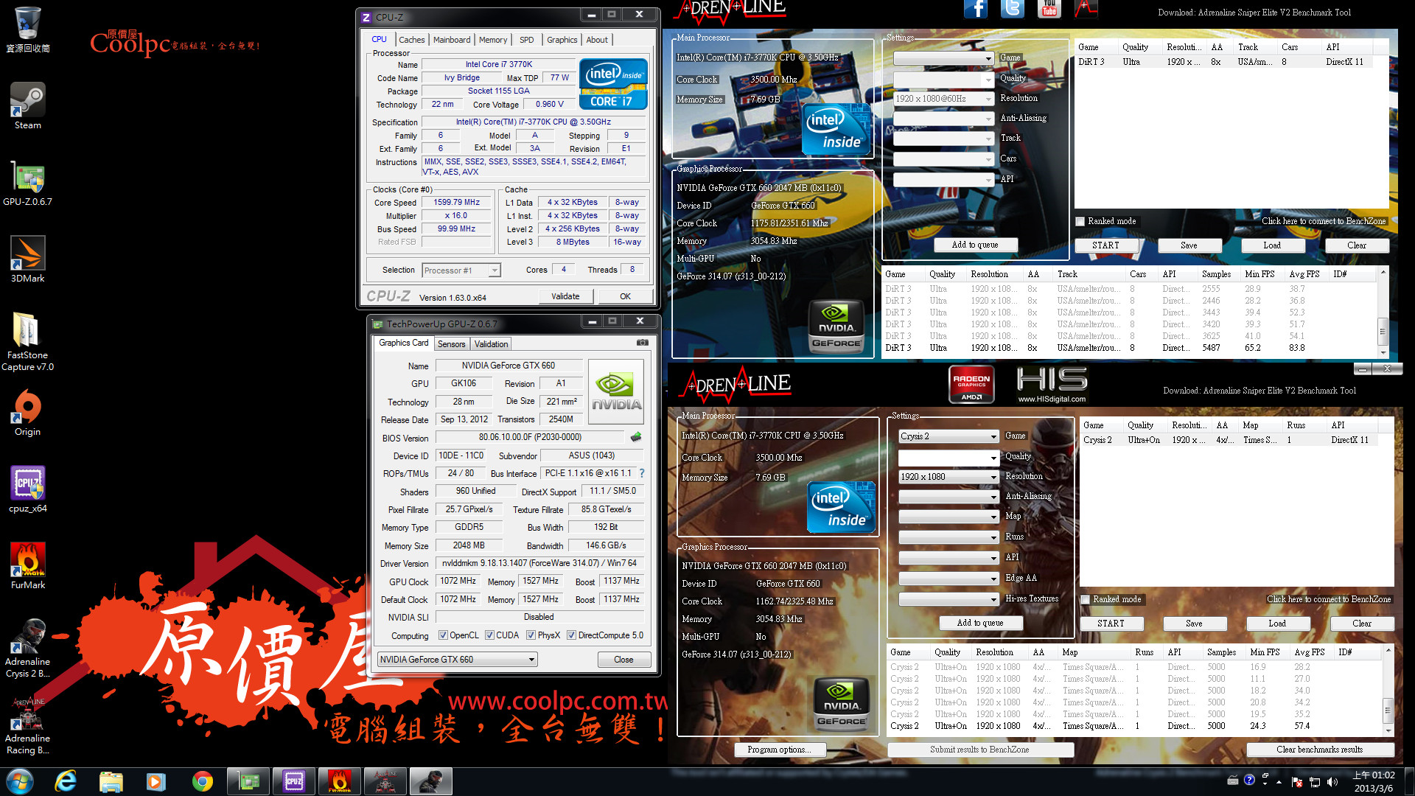Viewport: 1415px width, 796px height.
Task: Switch to the SPD tab in CPU-Z
Action: pyautogui.click(x=526, y=40)
